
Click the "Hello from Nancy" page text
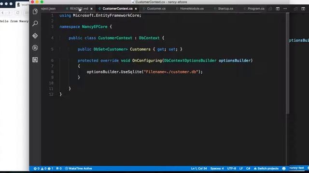click(14, 21)
